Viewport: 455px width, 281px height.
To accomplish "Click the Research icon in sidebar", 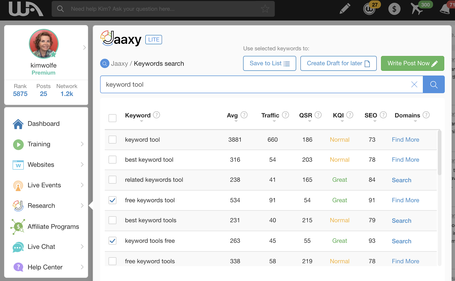I will coord(18,206).
